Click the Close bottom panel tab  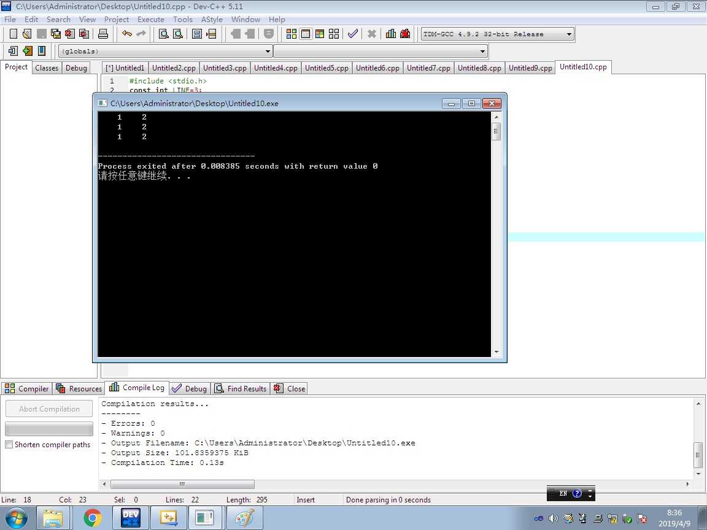(x=290, y=388)
